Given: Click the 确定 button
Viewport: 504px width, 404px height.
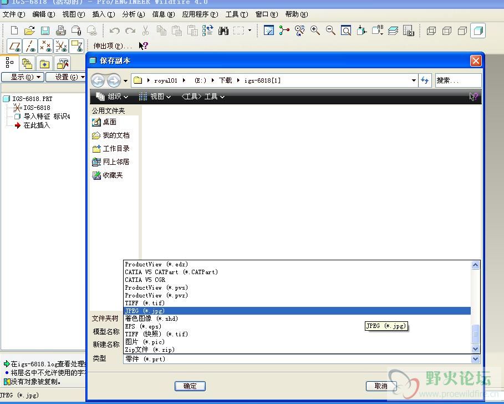Looking at the screenshot, I should 190,386.
